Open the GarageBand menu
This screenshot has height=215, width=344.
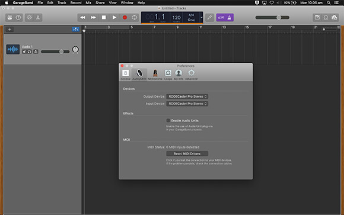pyautogui.click(x=23, y=2)
